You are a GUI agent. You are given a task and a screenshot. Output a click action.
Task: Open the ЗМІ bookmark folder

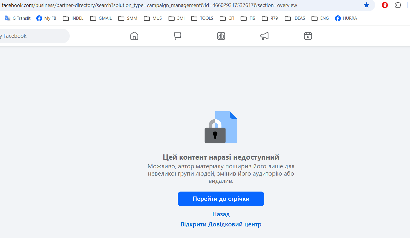pyautogui.click(x=177, y=18)
